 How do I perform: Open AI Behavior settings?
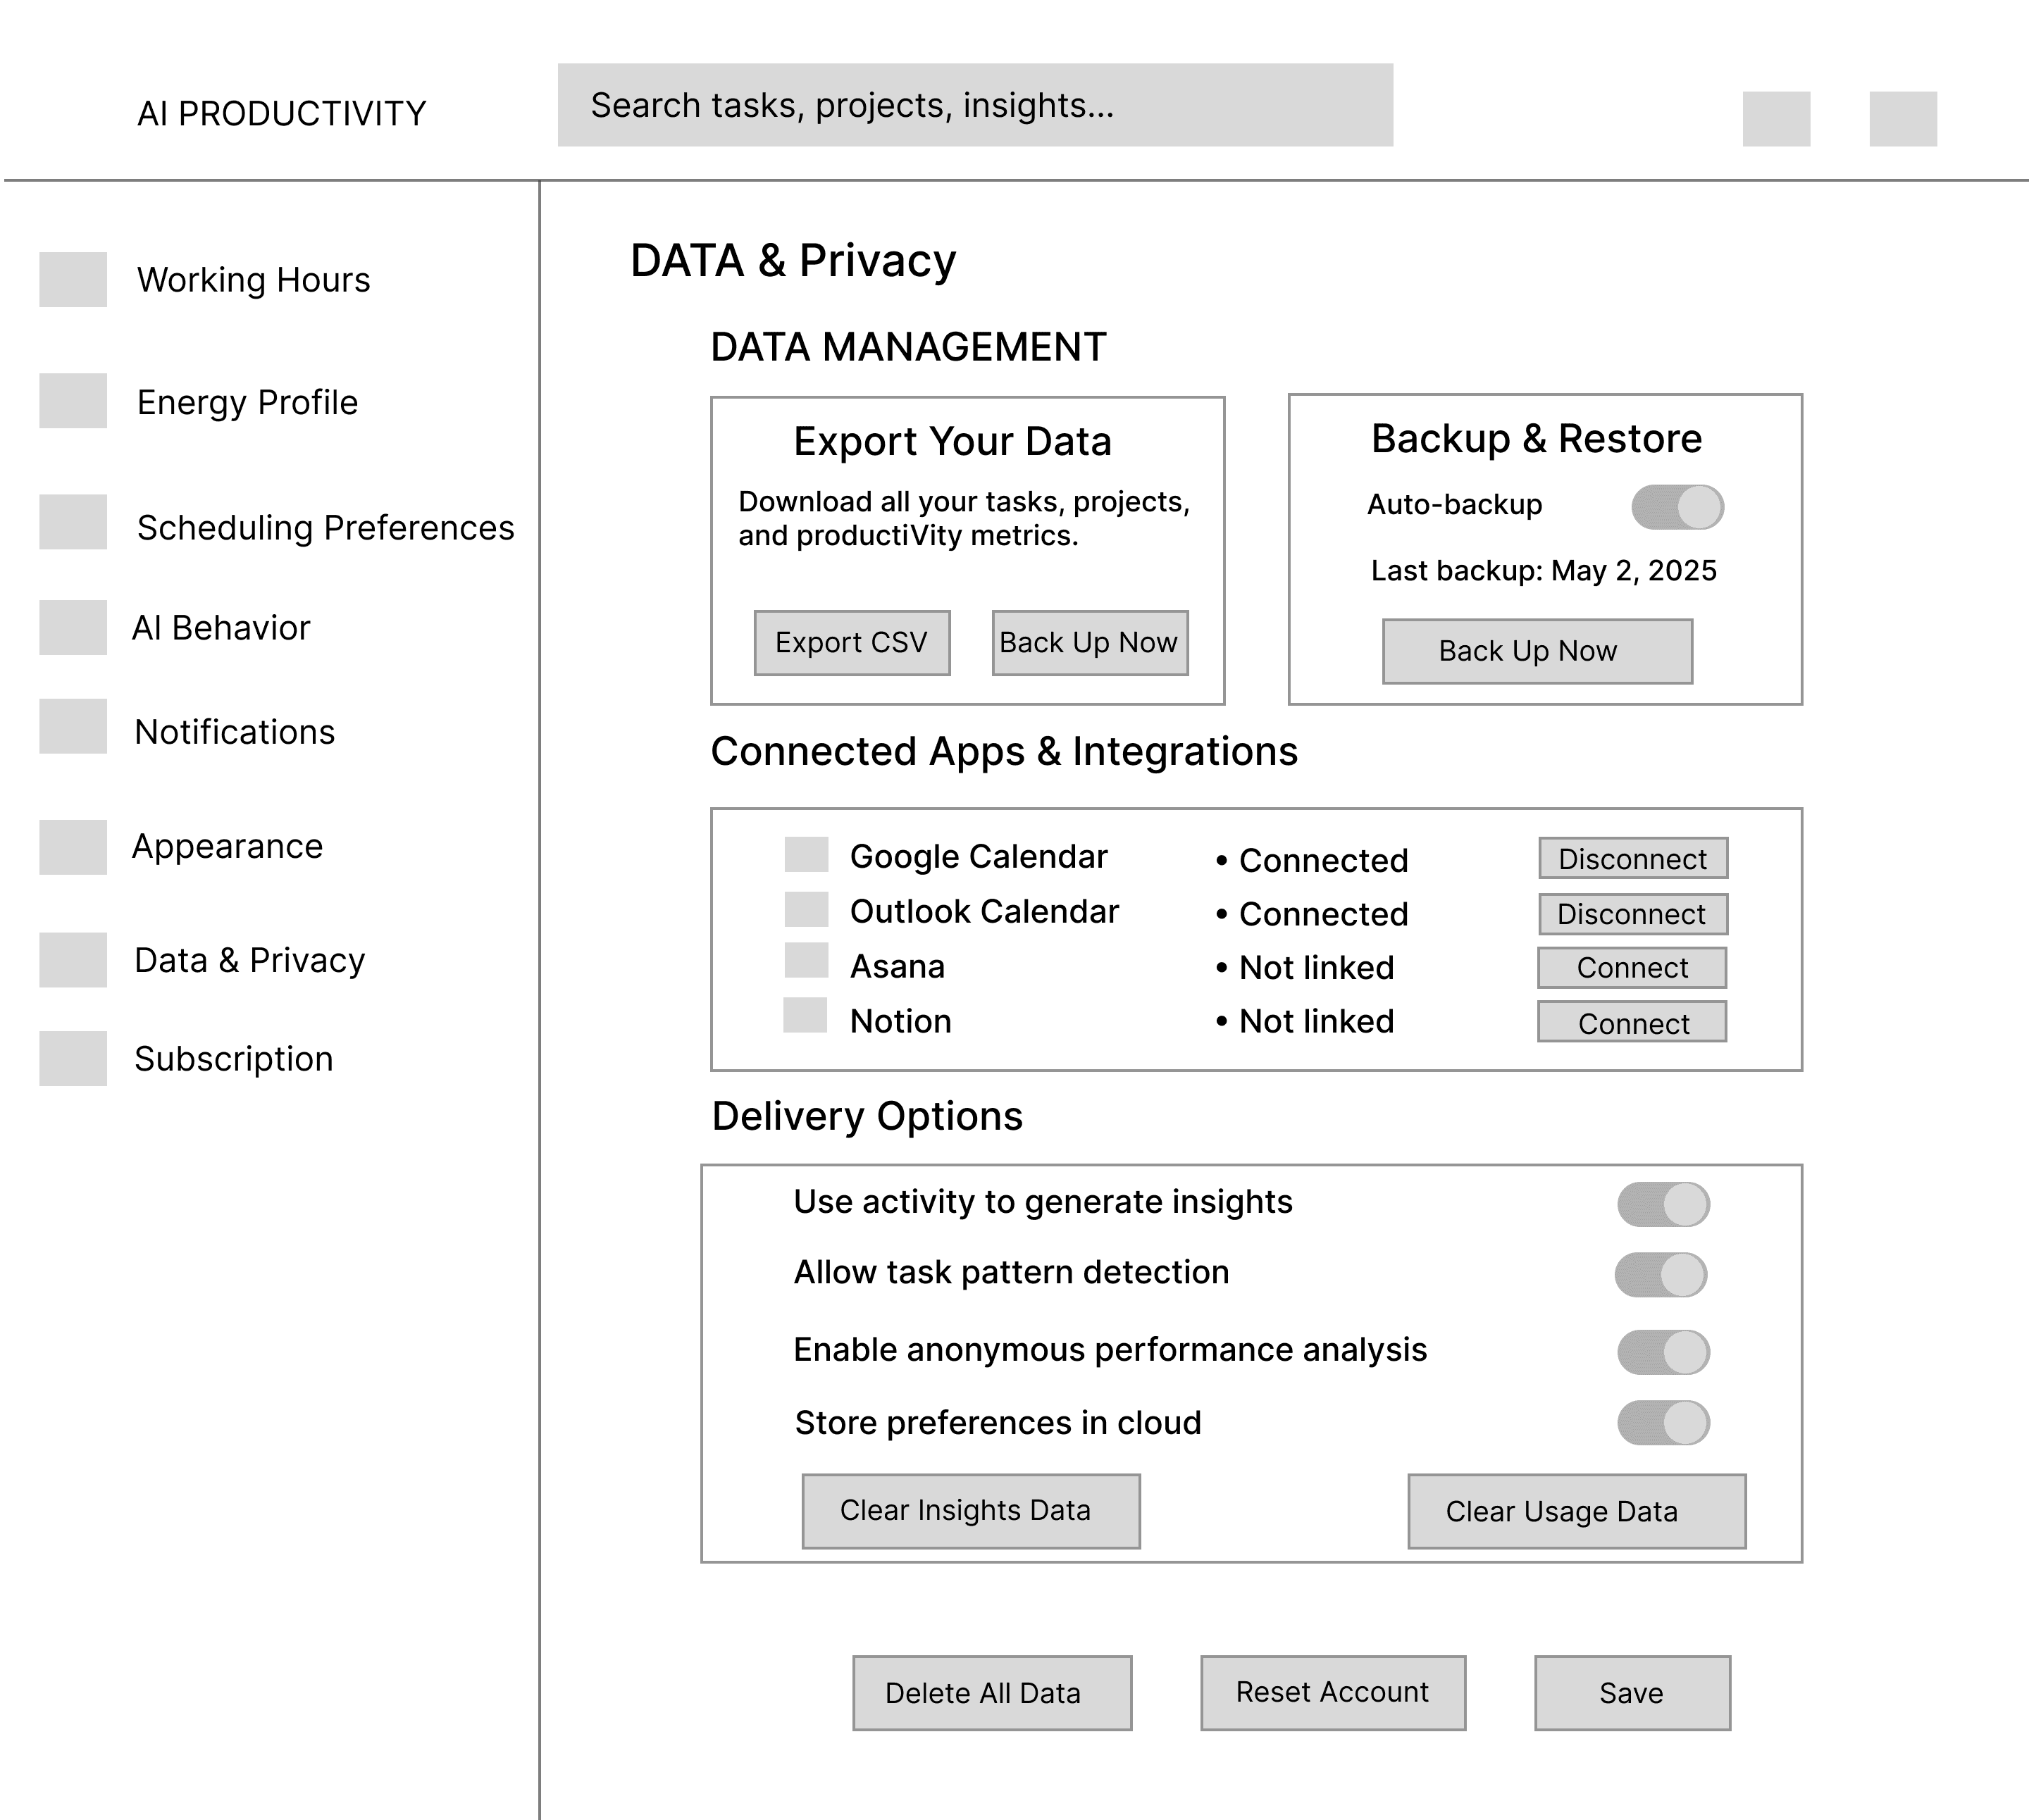coord(221,628)
